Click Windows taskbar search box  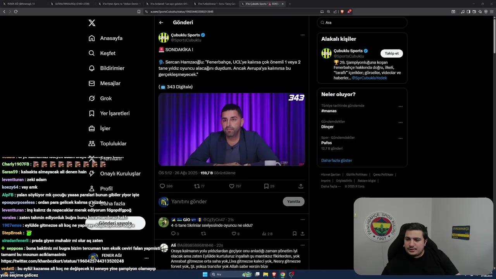231,274
